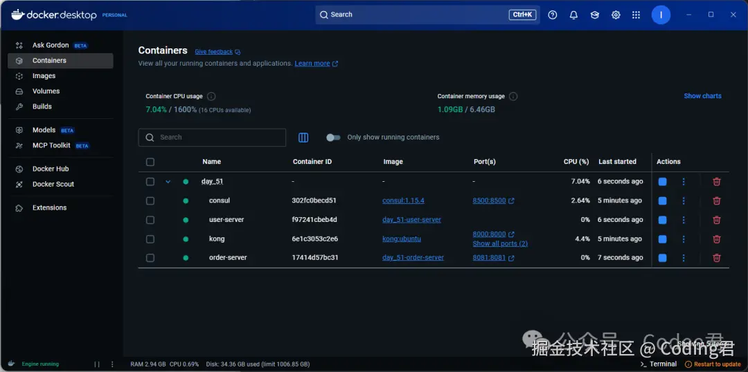Open the user account avatar
Viewport: 748px width, 372px height.
click(x=661, y=15)
